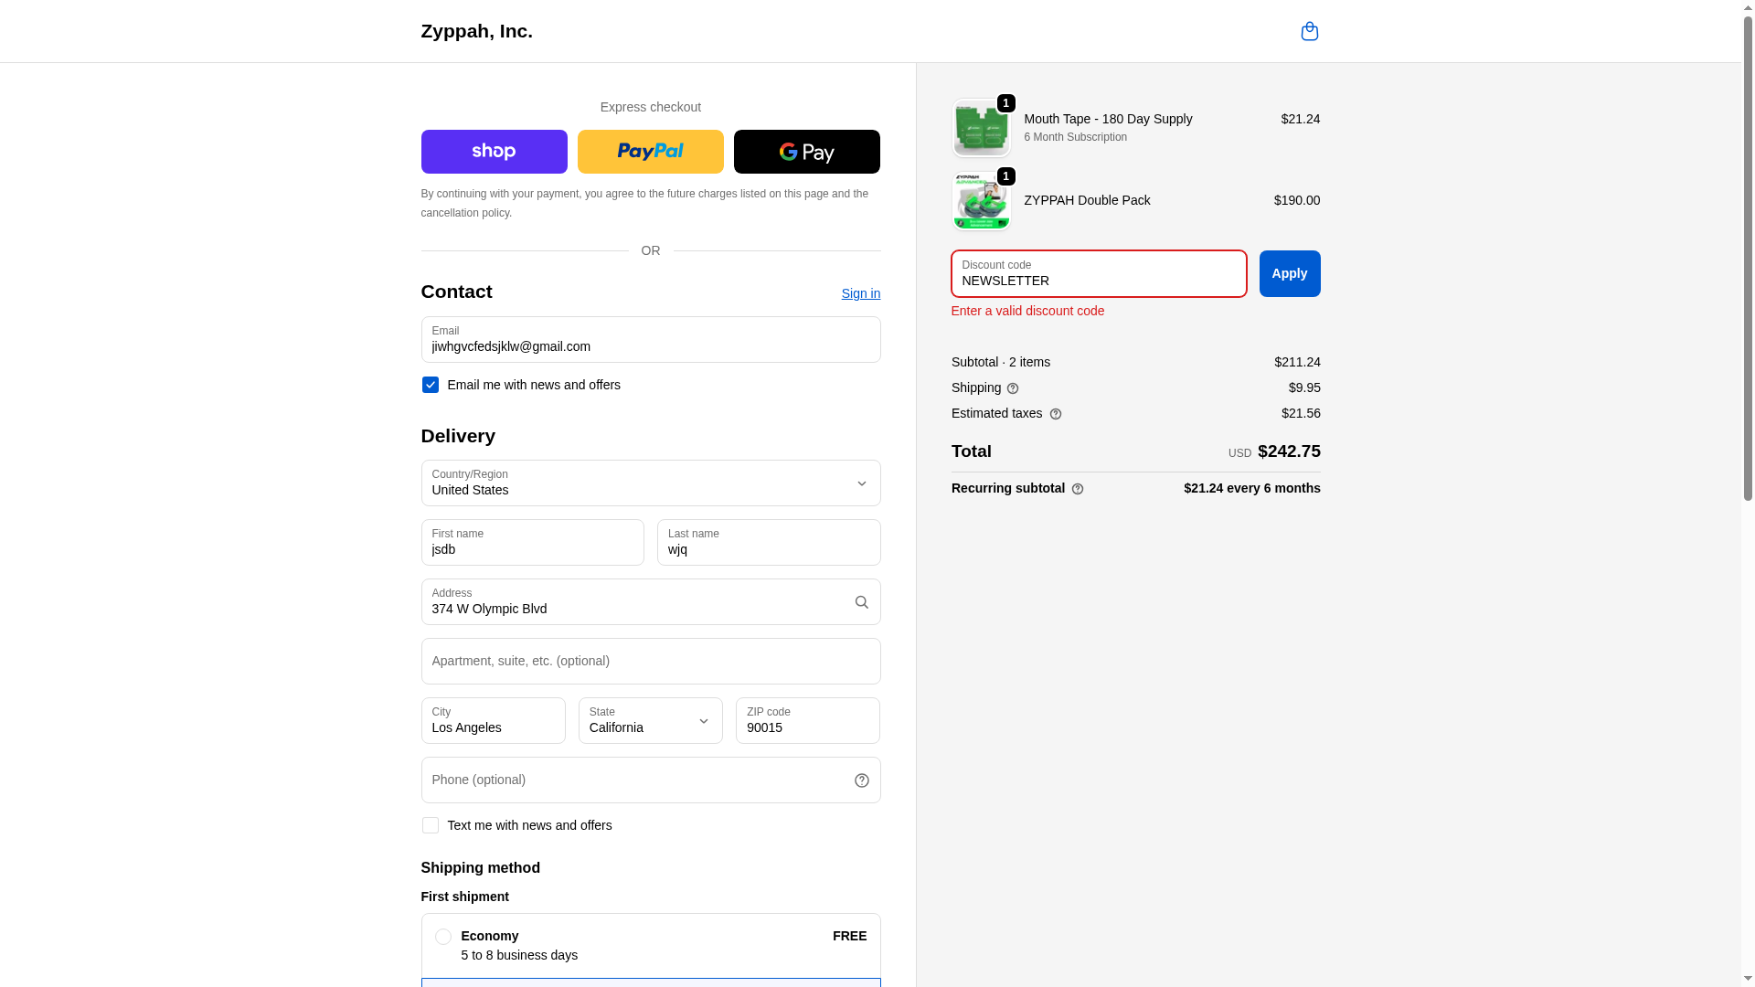Click the 'Enter a valid discount code' error
The image size is (1755, 987).
coord(1027,311)
